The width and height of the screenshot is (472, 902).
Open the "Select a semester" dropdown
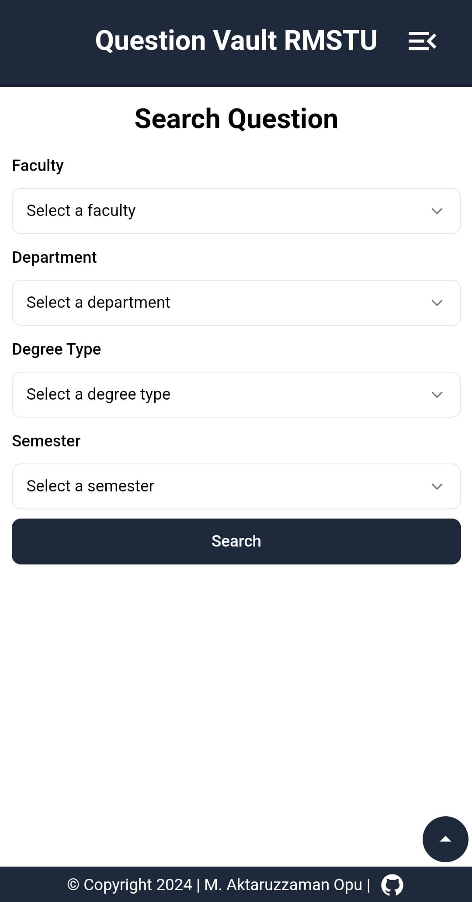(x=236, y=487)
